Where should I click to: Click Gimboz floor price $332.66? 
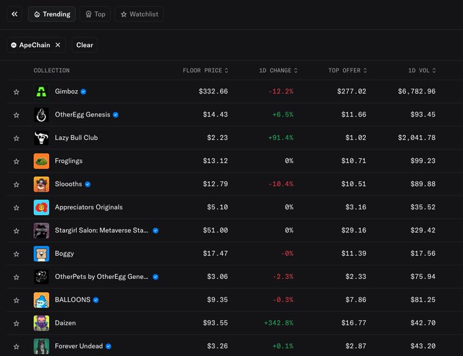pos(213,91)
